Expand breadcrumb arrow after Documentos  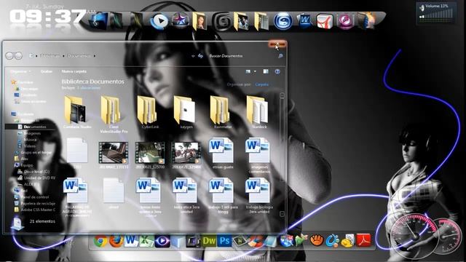pos(95,56)
